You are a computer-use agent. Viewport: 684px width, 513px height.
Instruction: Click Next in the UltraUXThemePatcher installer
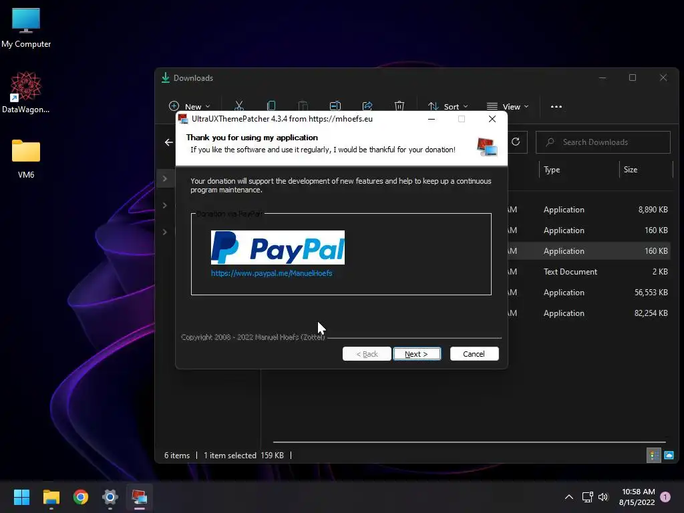coord(417,354)
